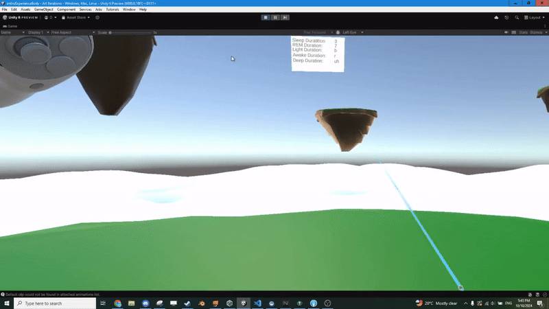Screen dimensions: 549x309
Task: Open the settings gear beside Asset Store
Action: (97, 17)
